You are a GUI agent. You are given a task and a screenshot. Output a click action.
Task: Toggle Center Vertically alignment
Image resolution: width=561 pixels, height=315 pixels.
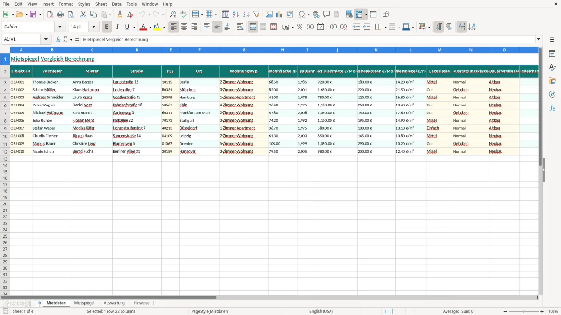(217, 27)
